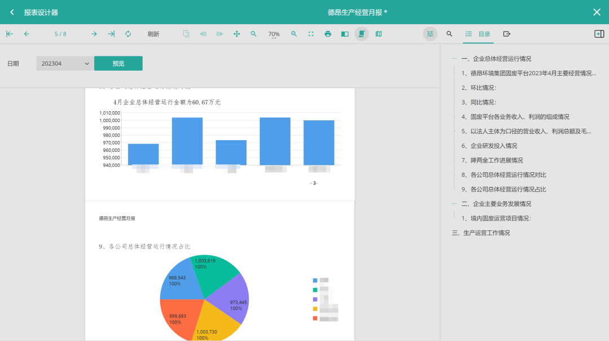Open the 日期 202304 dropdown

pos(65,63)
